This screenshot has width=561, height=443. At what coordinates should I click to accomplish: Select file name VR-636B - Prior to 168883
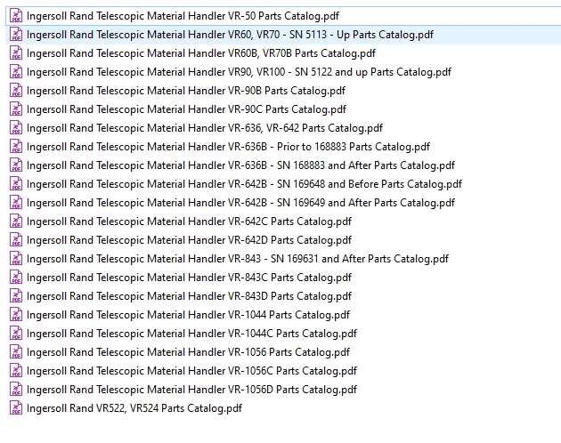tap(228, 147)
